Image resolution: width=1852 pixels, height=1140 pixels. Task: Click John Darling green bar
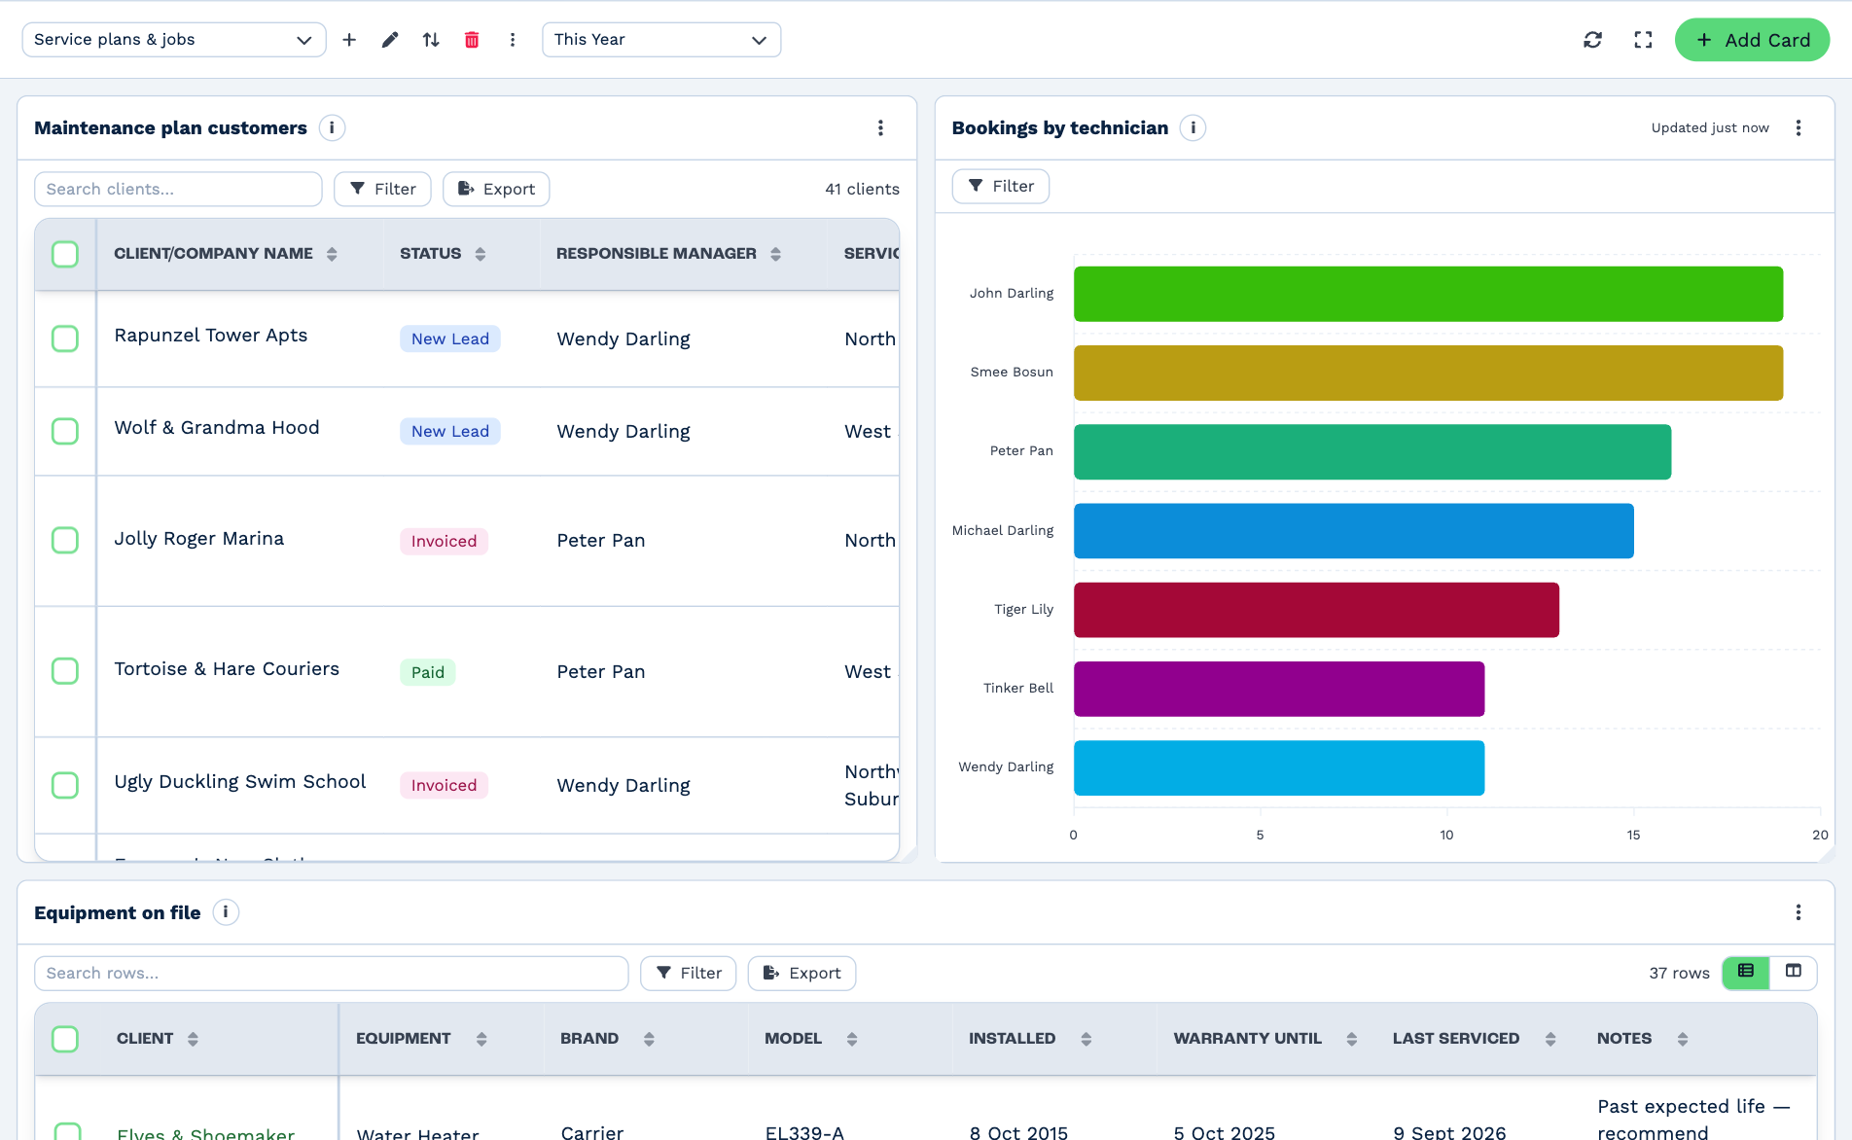pos(1428,294)
